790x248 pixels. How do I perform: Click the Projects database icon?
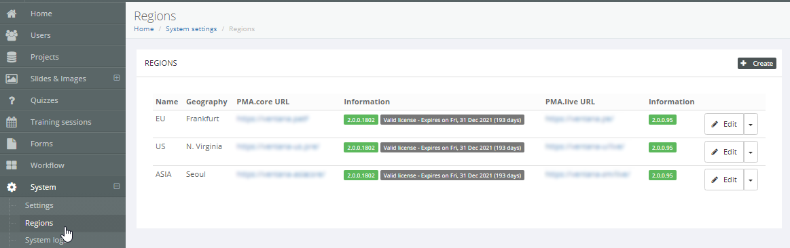11,57
